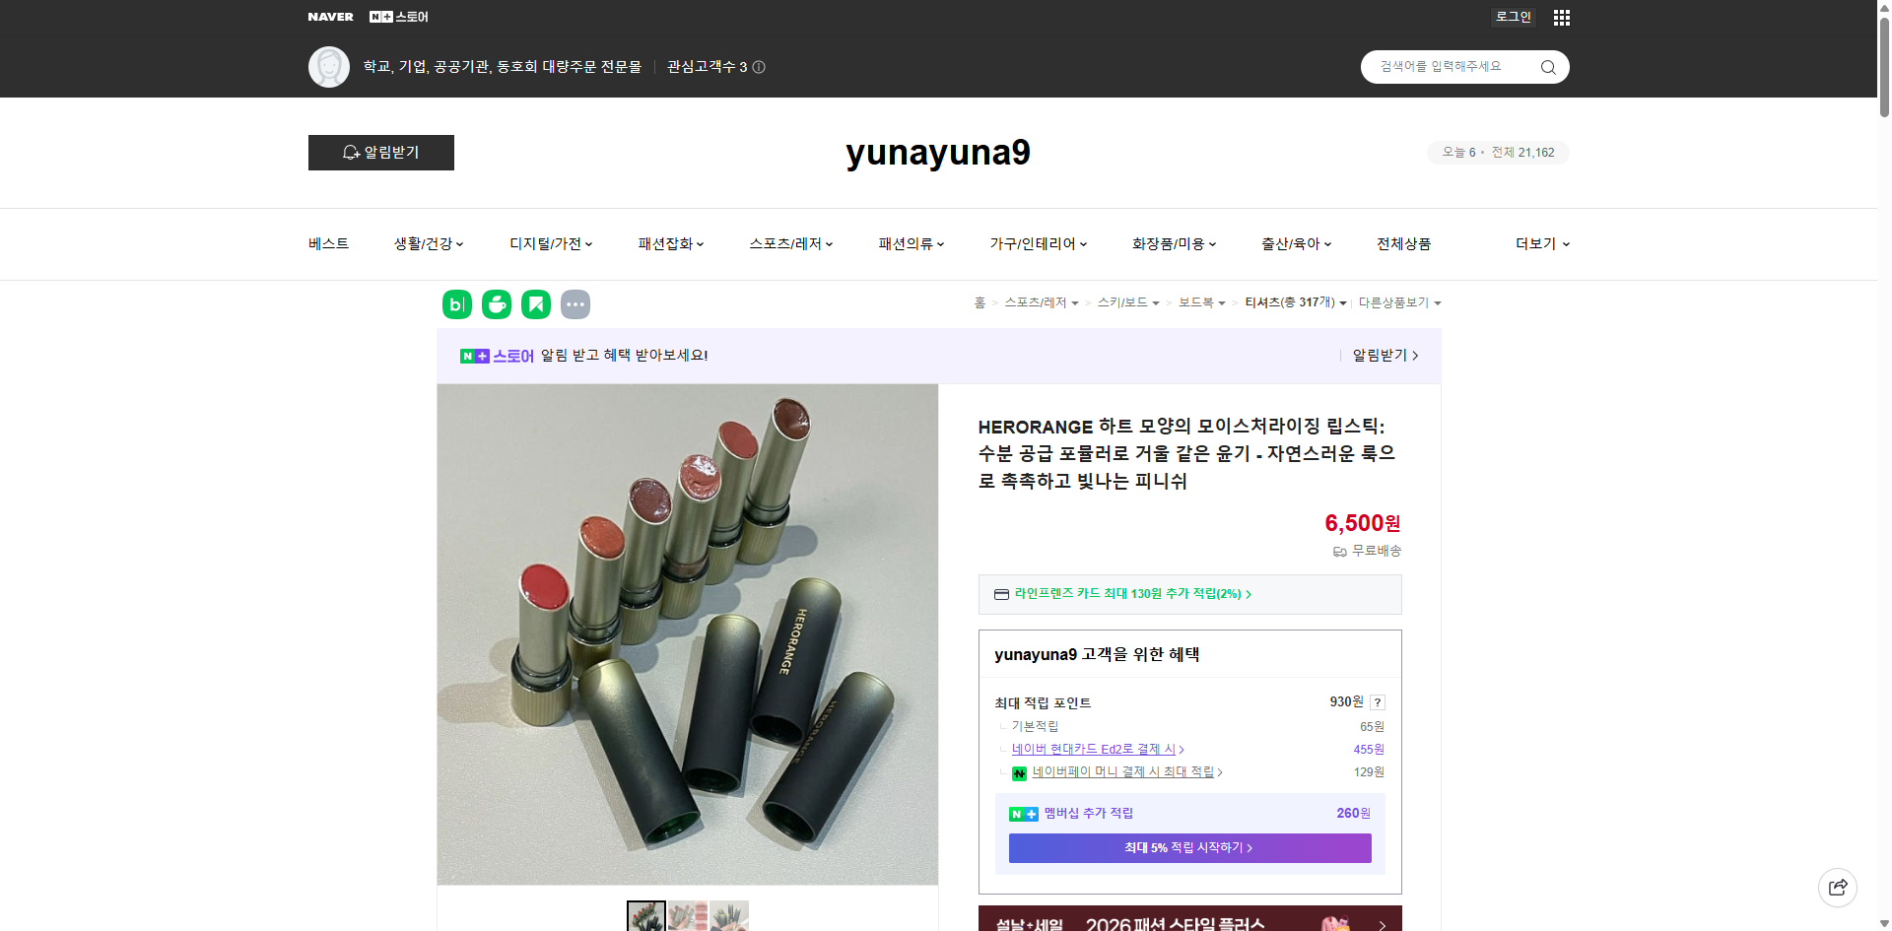Click the 로그인 button at top right
The width and height of the screenshot is (1892, 931).
point(1513,17)
